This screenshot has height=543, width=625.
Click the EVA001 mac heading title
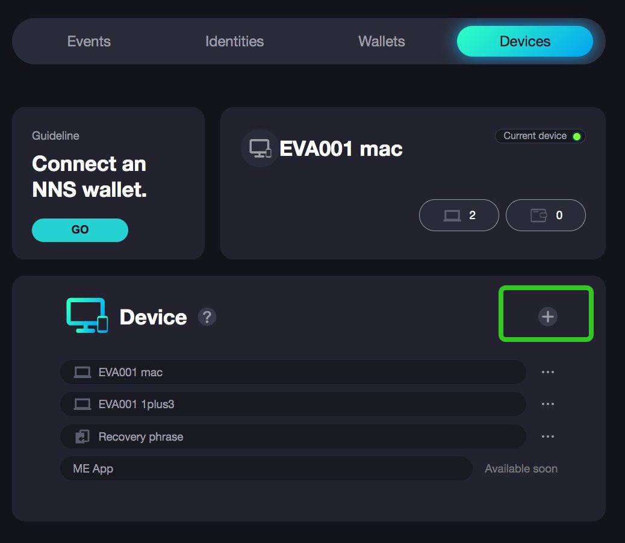(x=341, y=149)
